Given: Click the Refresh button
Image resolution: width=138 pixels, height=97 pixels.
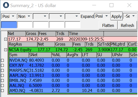Looking at the screenshot, I should [x=127, y=25].
